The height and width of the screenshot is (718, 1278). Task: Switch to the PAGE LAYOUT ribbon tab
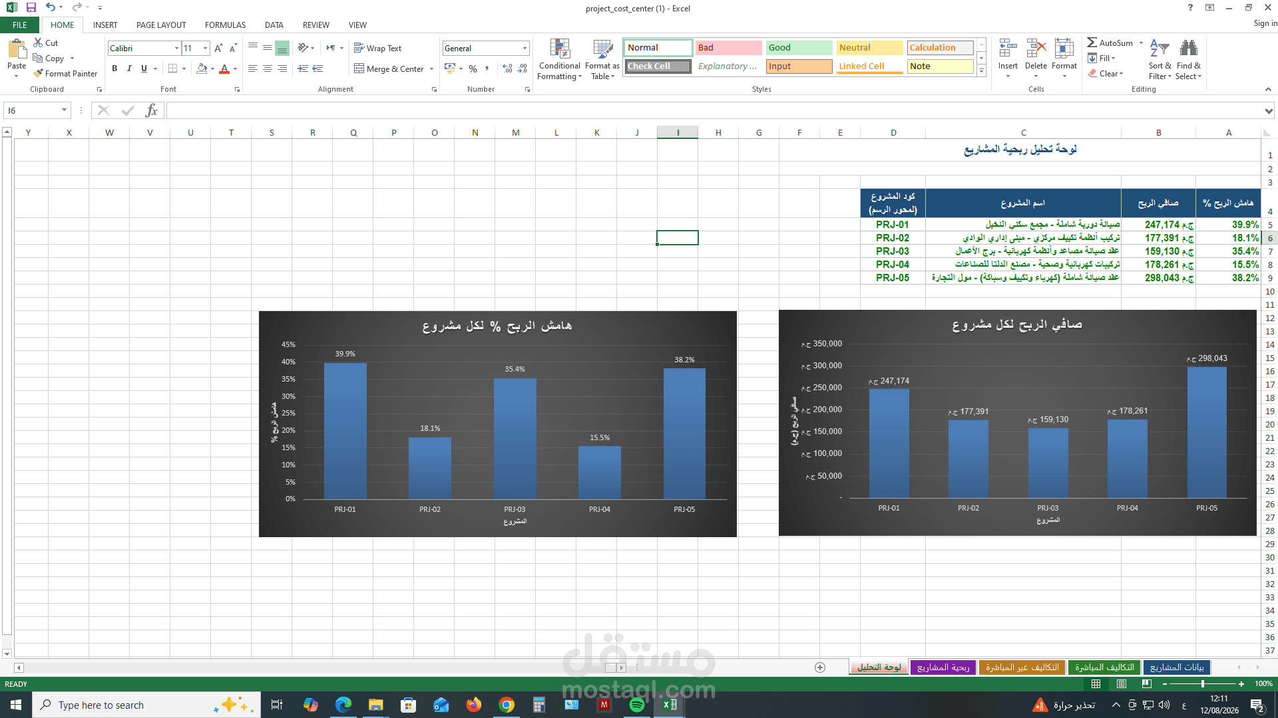click(161, 25)
